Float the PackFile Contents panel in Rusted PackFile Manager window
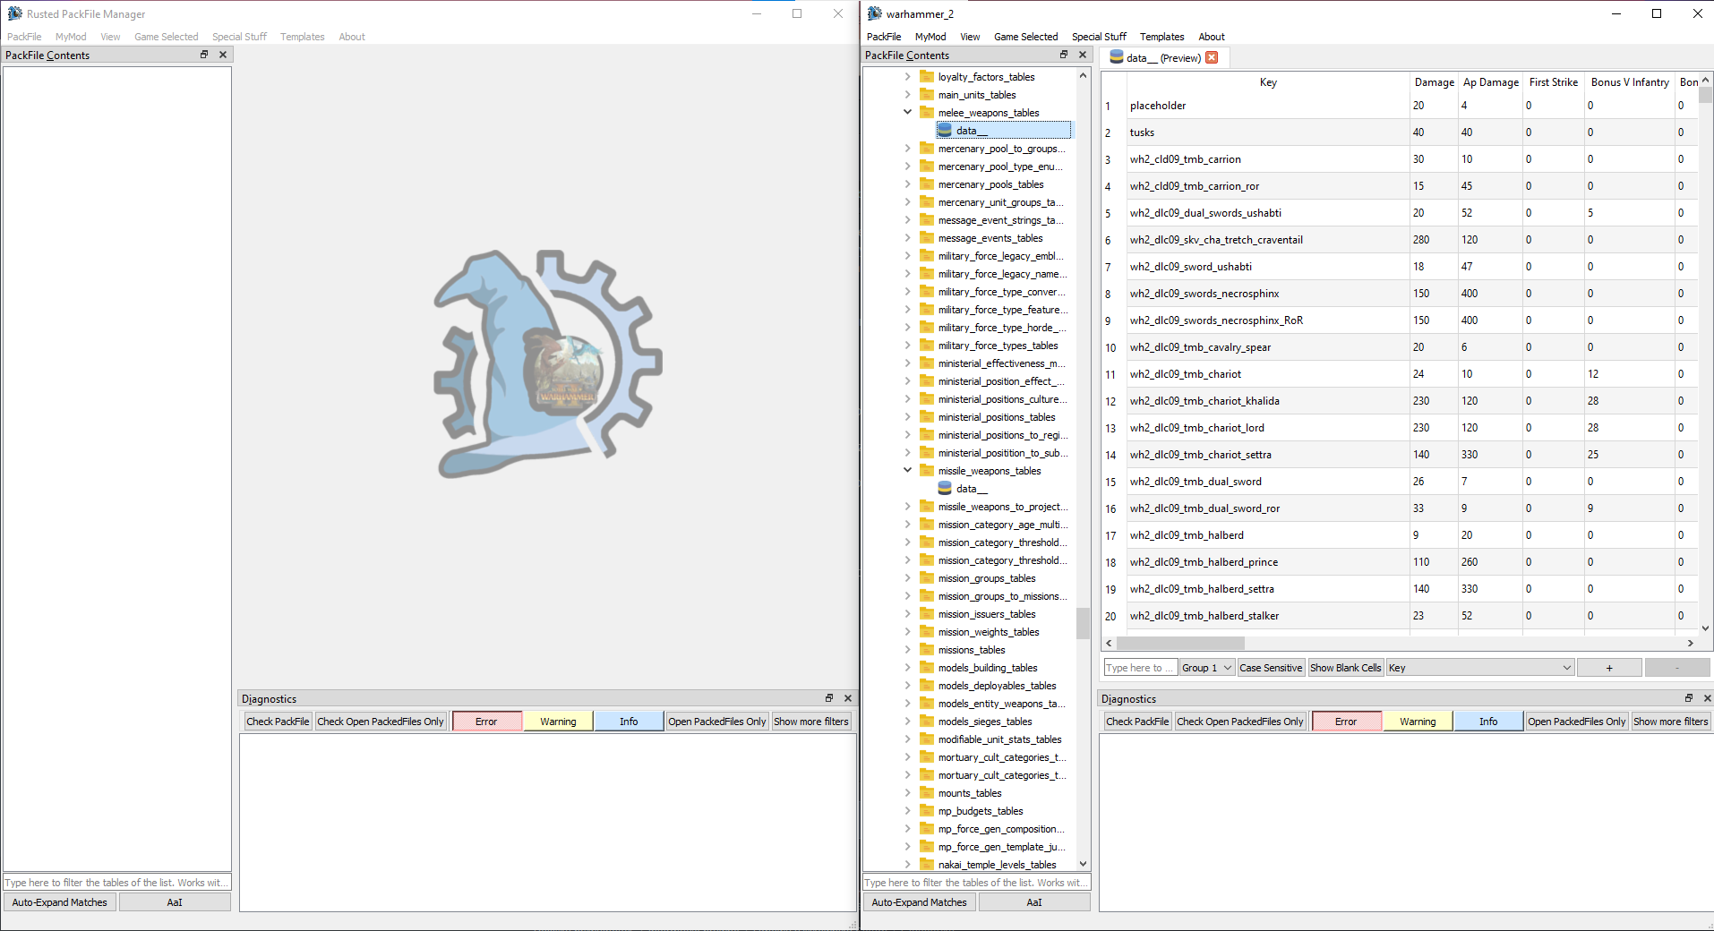 tap(204, 55)
